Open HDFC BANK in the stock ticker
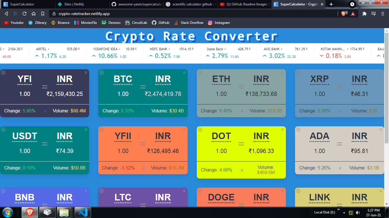 click(x=171, y=53)
